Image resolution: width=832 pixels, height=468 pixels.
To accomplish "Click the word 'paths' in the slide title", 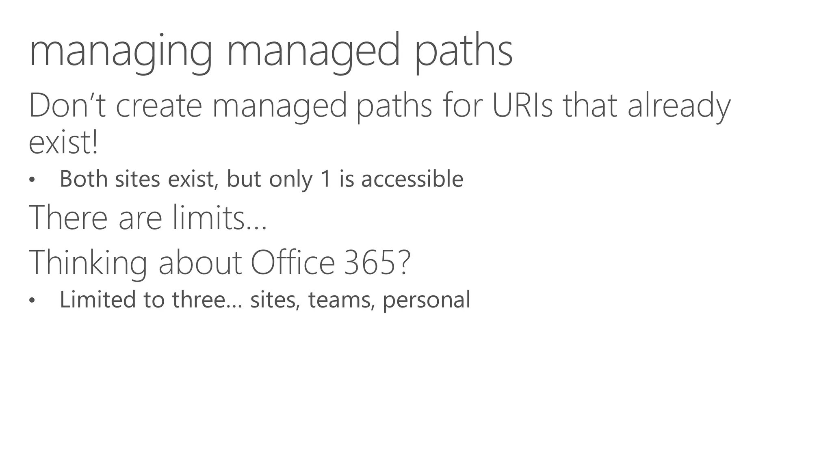I will click(463, 52).
